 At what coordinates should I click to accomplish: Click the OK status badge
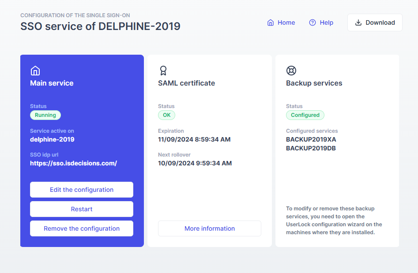tap(166, 115)
